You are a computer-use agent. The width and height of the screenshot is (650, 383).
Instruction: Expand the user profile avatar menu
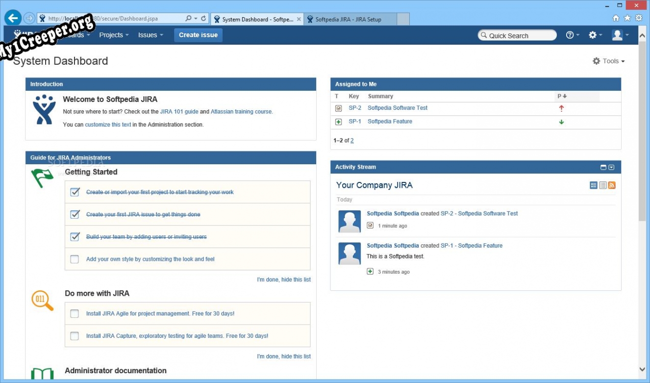[620, 35]
